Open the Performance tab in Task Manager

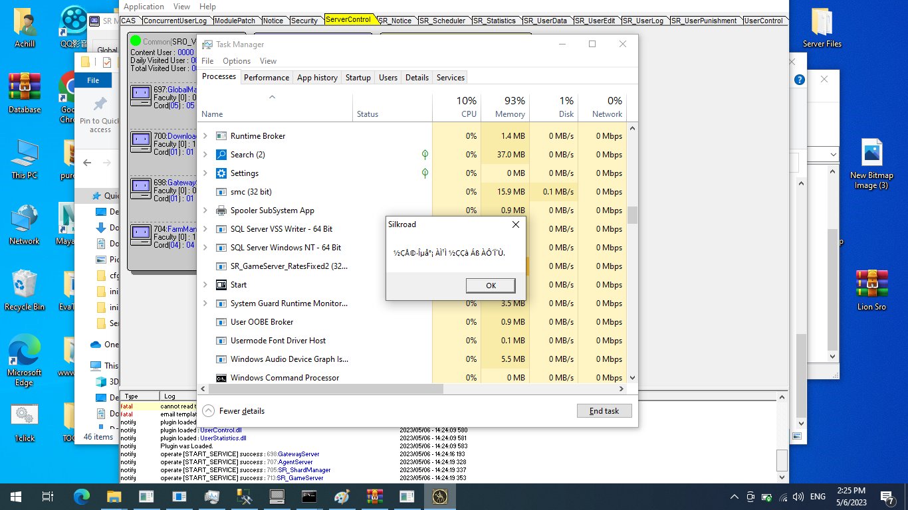point(267,78)
